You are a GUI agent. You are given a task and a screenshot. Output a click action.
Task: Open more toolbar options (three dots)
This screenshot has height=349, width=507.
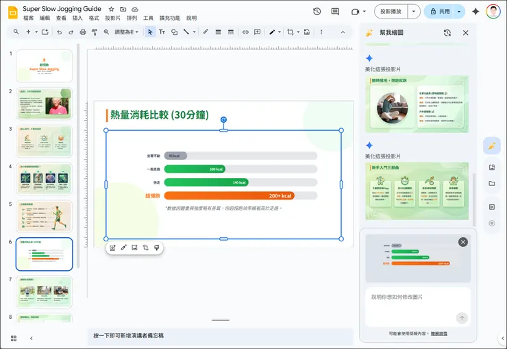pyautogui.click(x=321, y=32)
